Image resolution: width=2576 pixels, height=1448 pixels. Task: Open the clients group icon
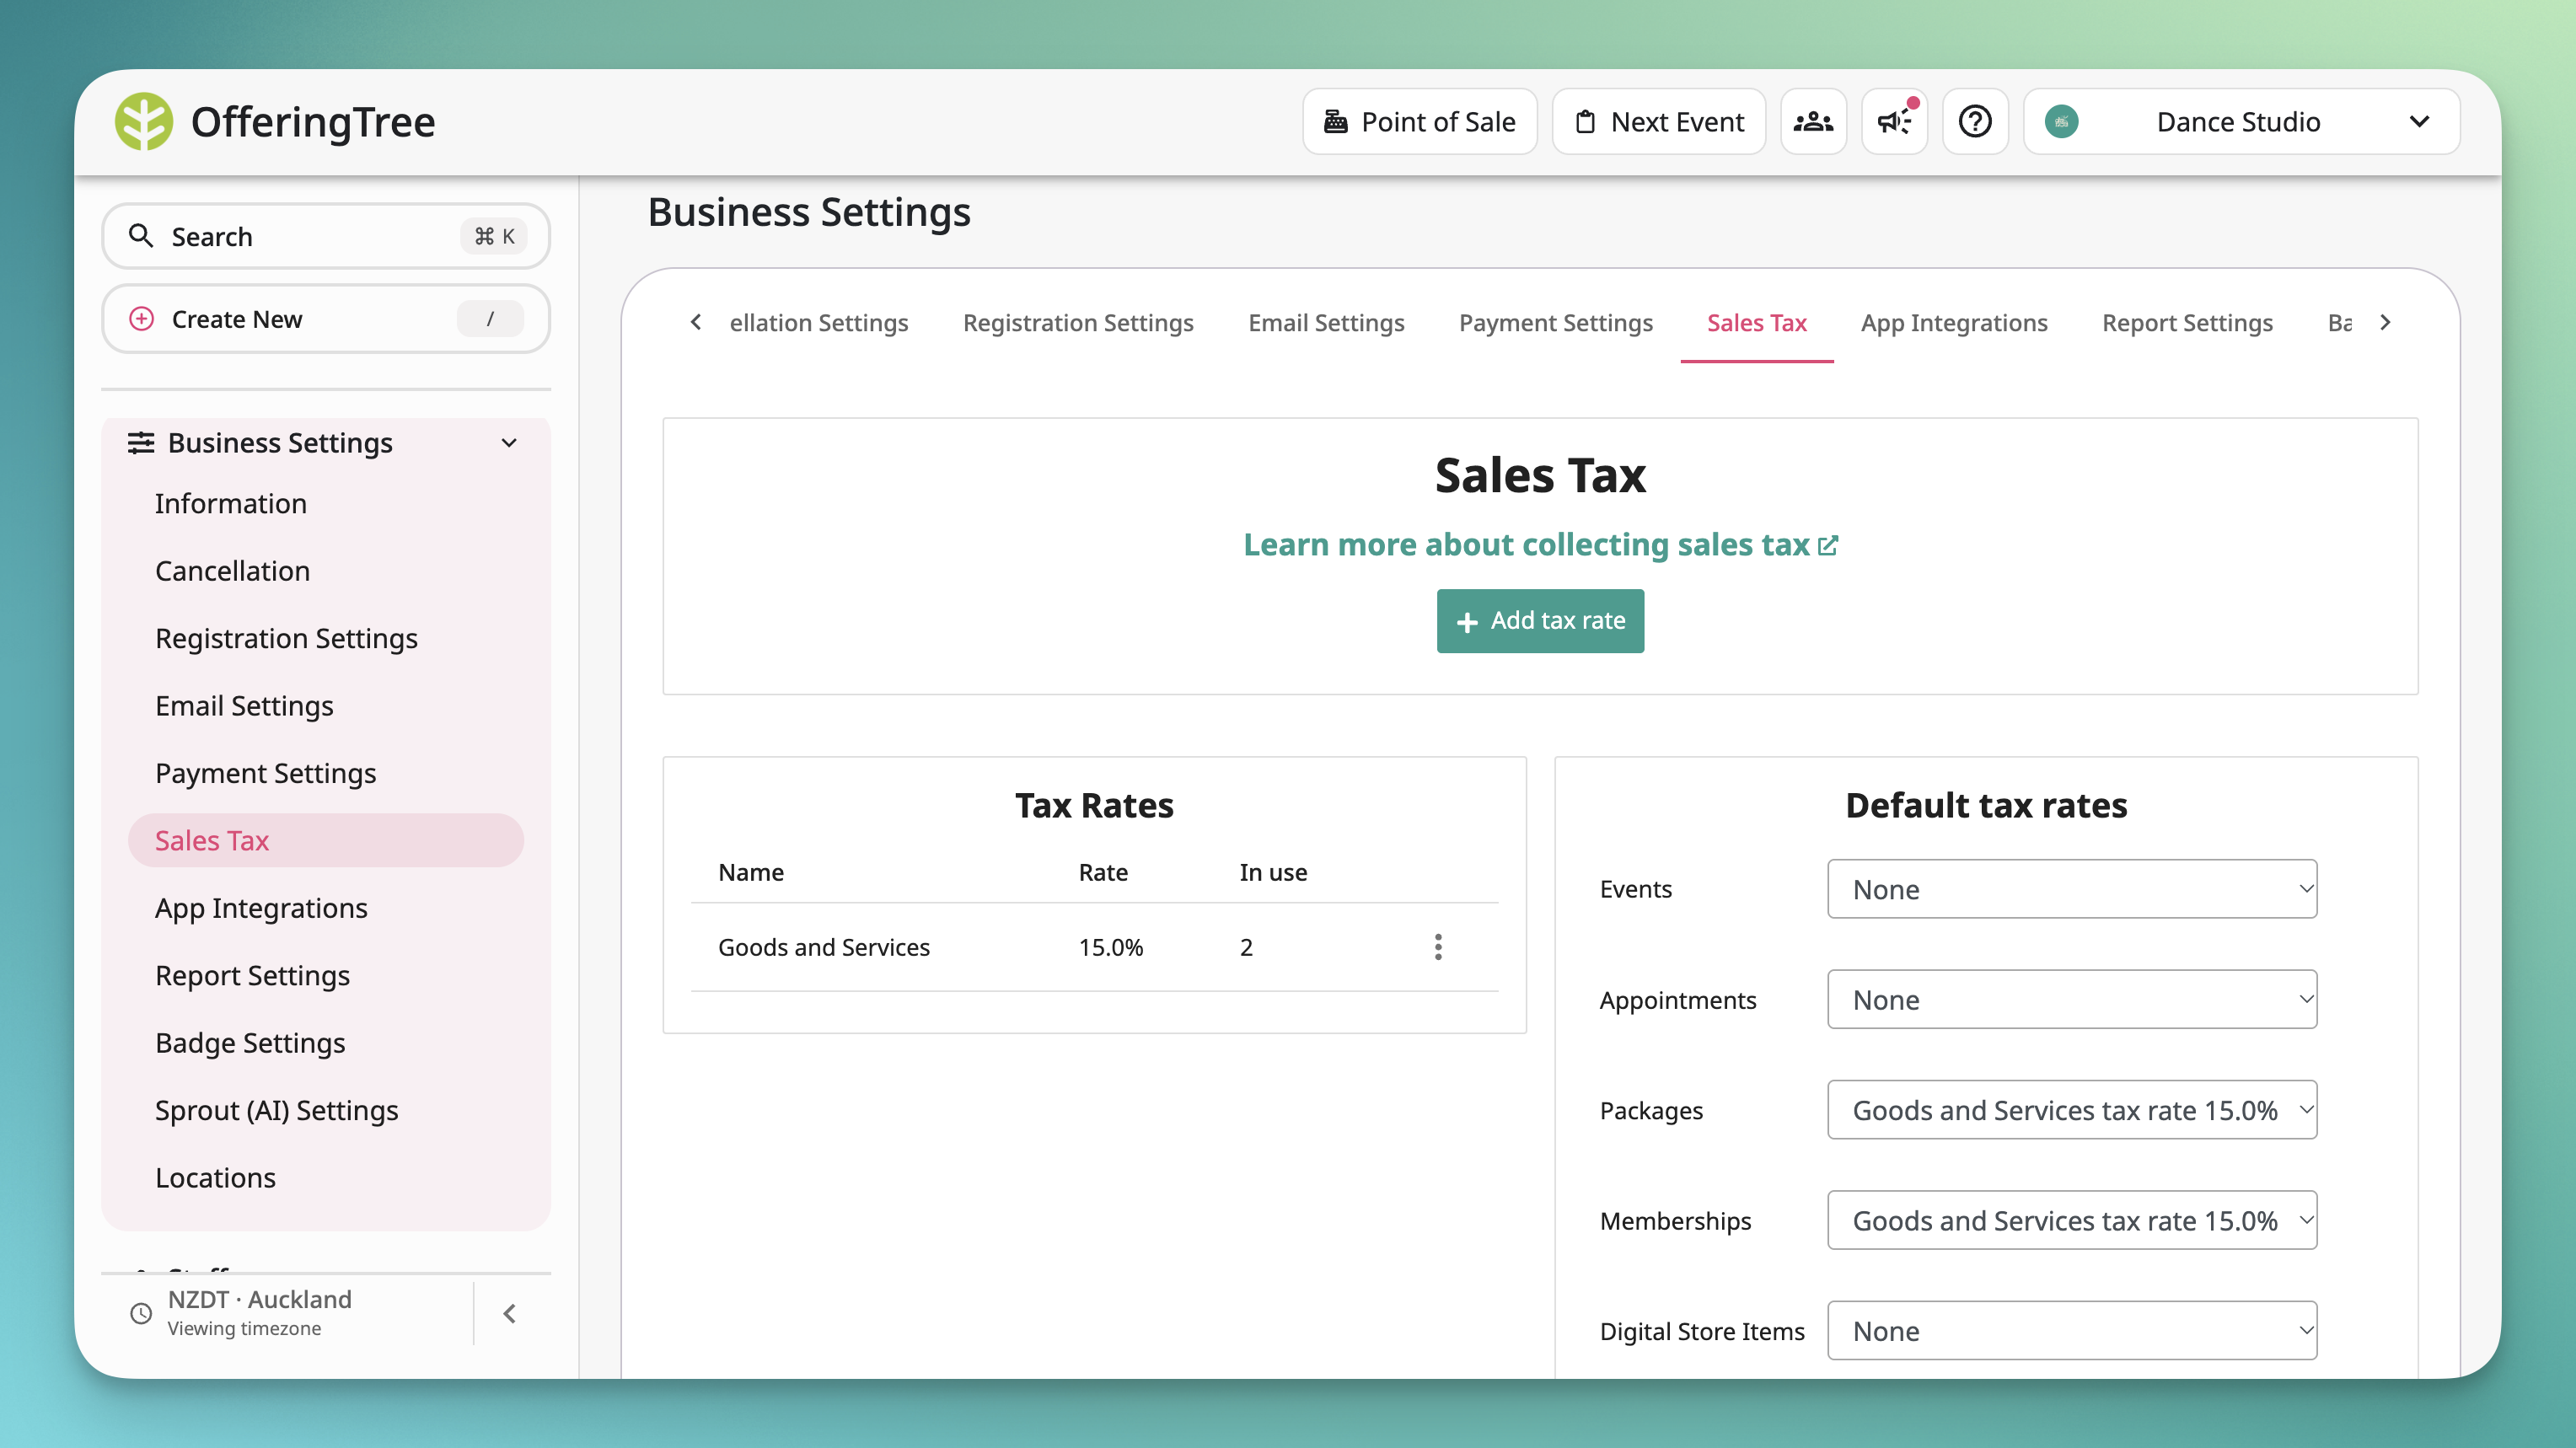1813,122
